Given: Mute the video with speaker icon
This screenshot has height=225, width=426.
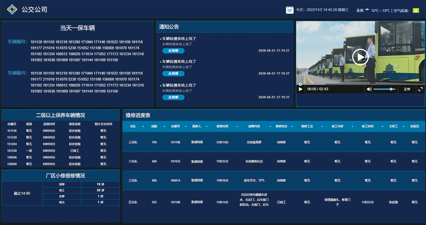Looking at the screenshot, I should pyautogui.click(x=369, y=89).
